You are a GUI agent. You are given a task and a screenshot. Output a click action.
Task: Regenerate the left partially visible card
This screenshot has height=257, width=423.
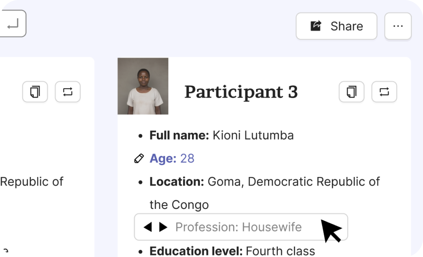67,92
